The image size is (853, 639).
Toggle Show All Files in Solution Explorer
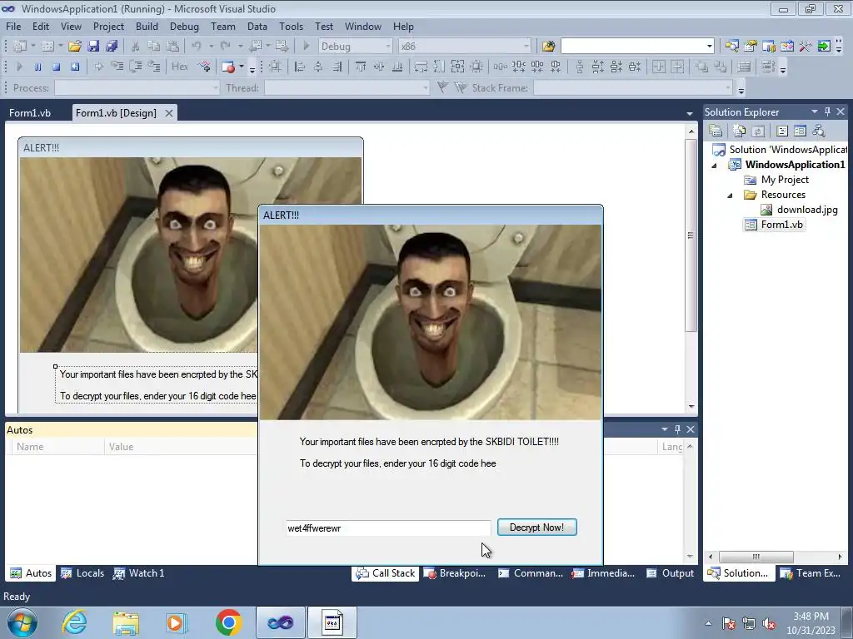click(x=740, y=131)
